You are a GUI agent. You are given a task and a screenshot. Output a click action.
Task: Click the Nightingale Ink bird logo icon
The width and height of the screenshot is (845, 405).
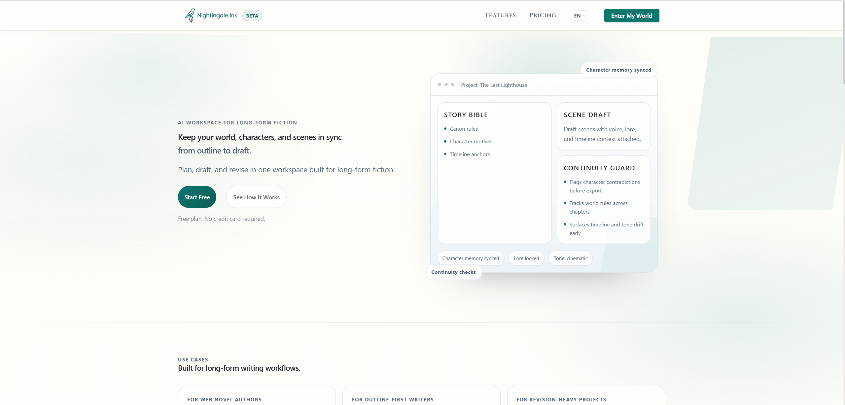tap(190, 15)
